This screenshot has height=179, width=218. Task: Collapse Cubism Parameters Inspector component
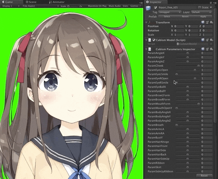pyautogui.click(x=146, y=49)
